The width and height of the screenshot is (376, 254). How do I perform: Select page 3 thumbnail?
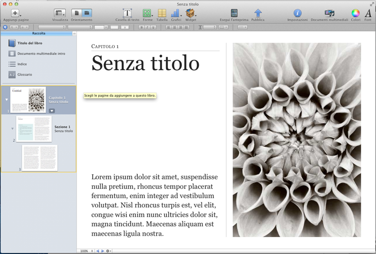39,158
